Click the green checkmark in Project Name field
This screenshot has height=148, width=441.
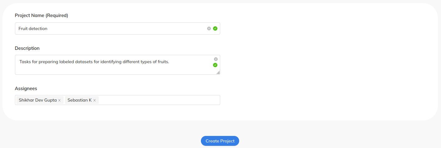(x=215, y=28)
